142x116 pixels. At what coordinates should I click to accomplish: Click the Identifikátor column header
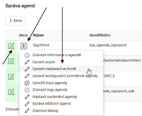click(100, 35)
